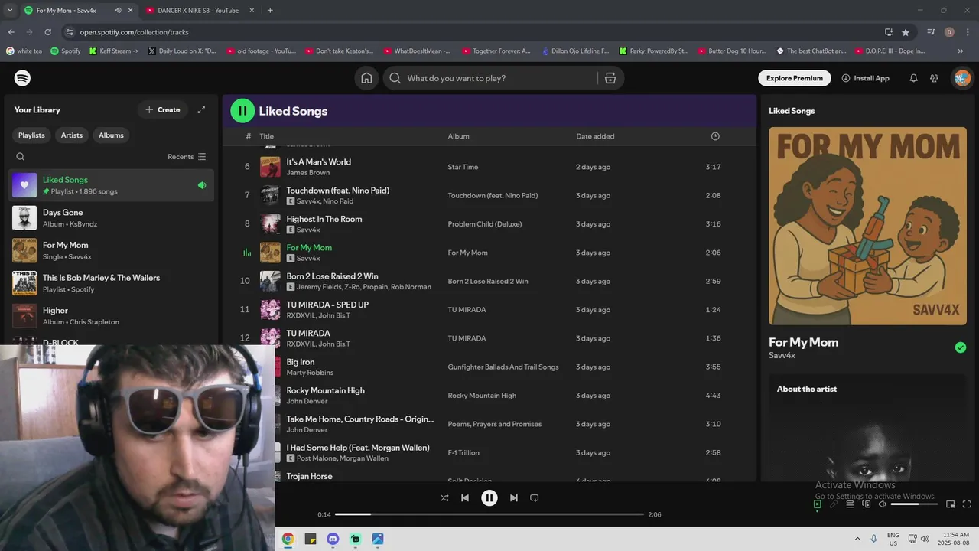The height and width of the screenshot is (551, 979).
Task: Open the Spotify profile avatar menu
Action: coord(962,78)
